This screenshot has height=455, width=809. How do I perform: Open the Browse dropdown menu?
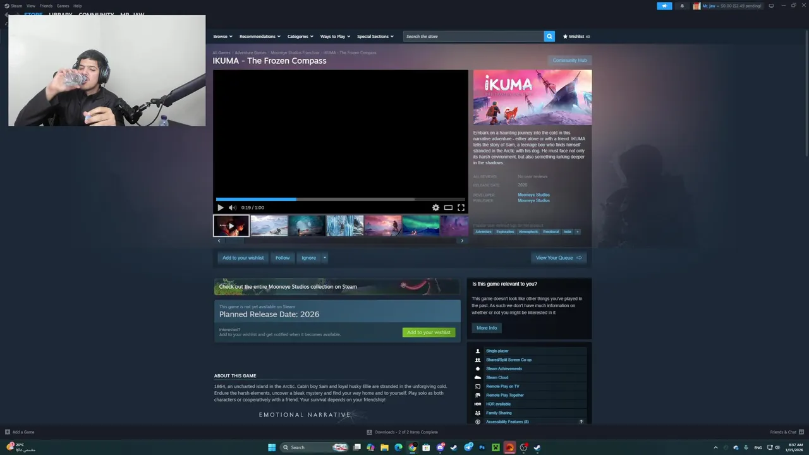point(222,36)
